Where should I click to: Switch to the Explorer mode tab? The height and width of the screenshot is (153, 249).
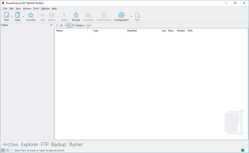tap(30, 145)
